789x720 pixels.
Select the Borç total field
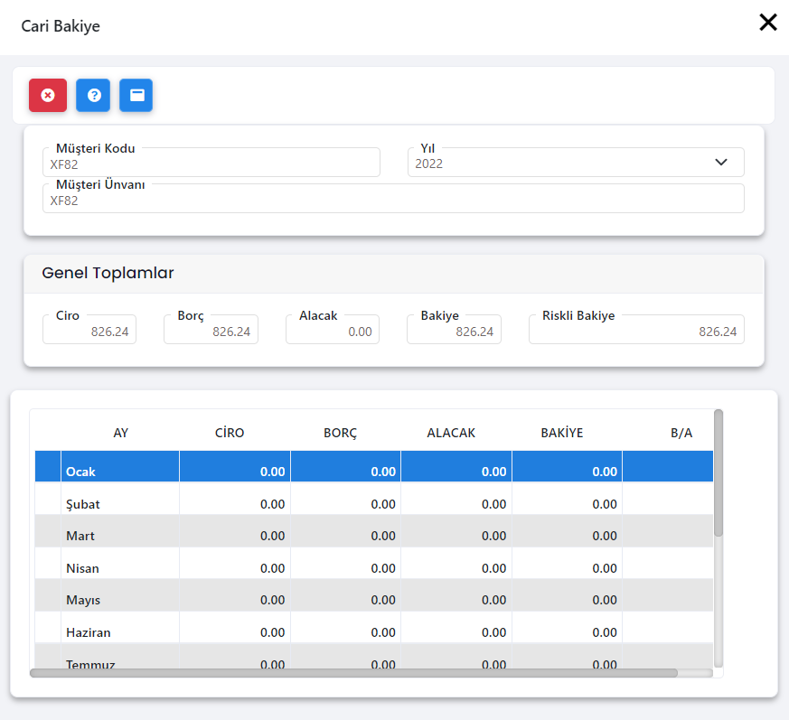[211, 330]
